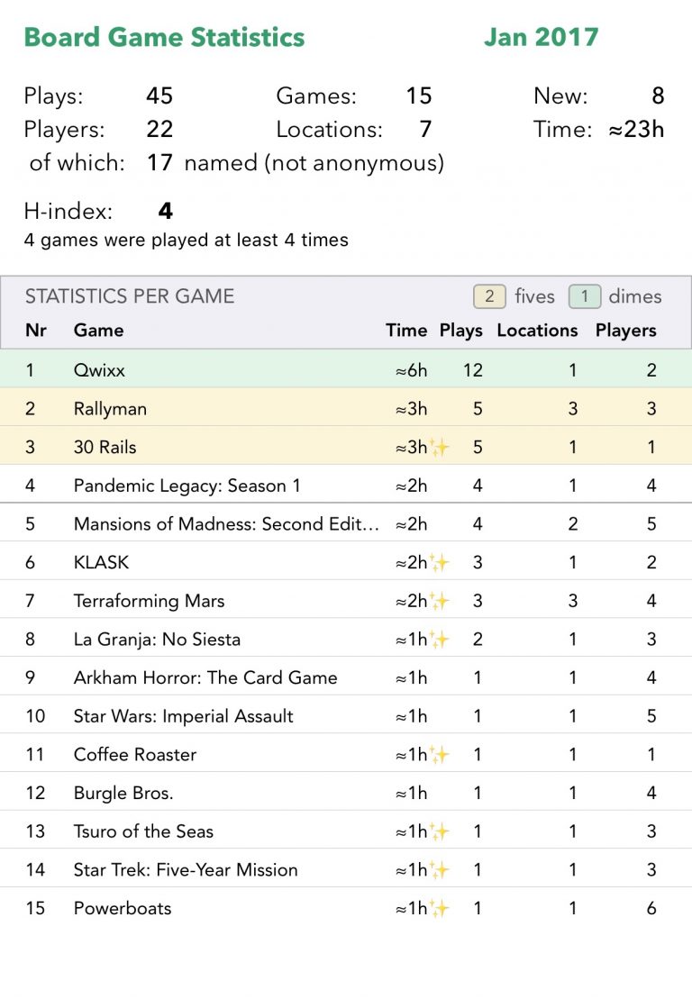Click sparkle icon in La Granja row

[439, 640]
